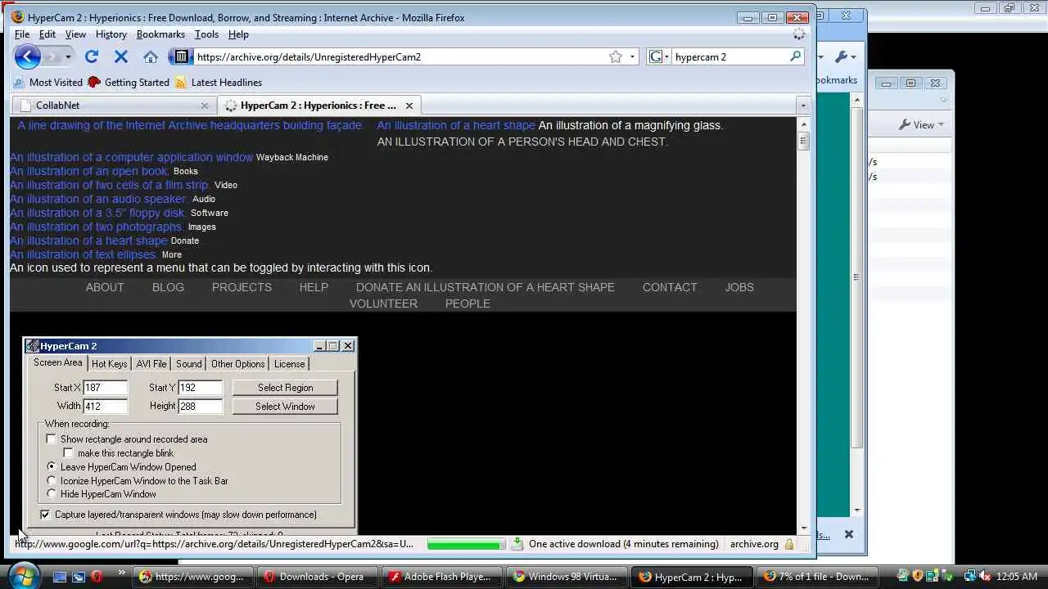Select Leave HyperCam Window Opened
Viewport: 1048px width, 589px height.
pos(52,467)
